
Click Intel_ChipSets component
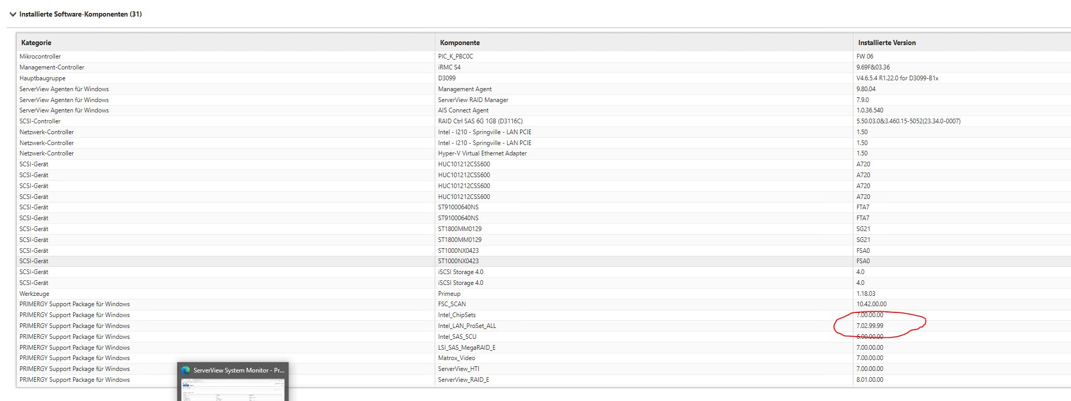pos(456,315)
